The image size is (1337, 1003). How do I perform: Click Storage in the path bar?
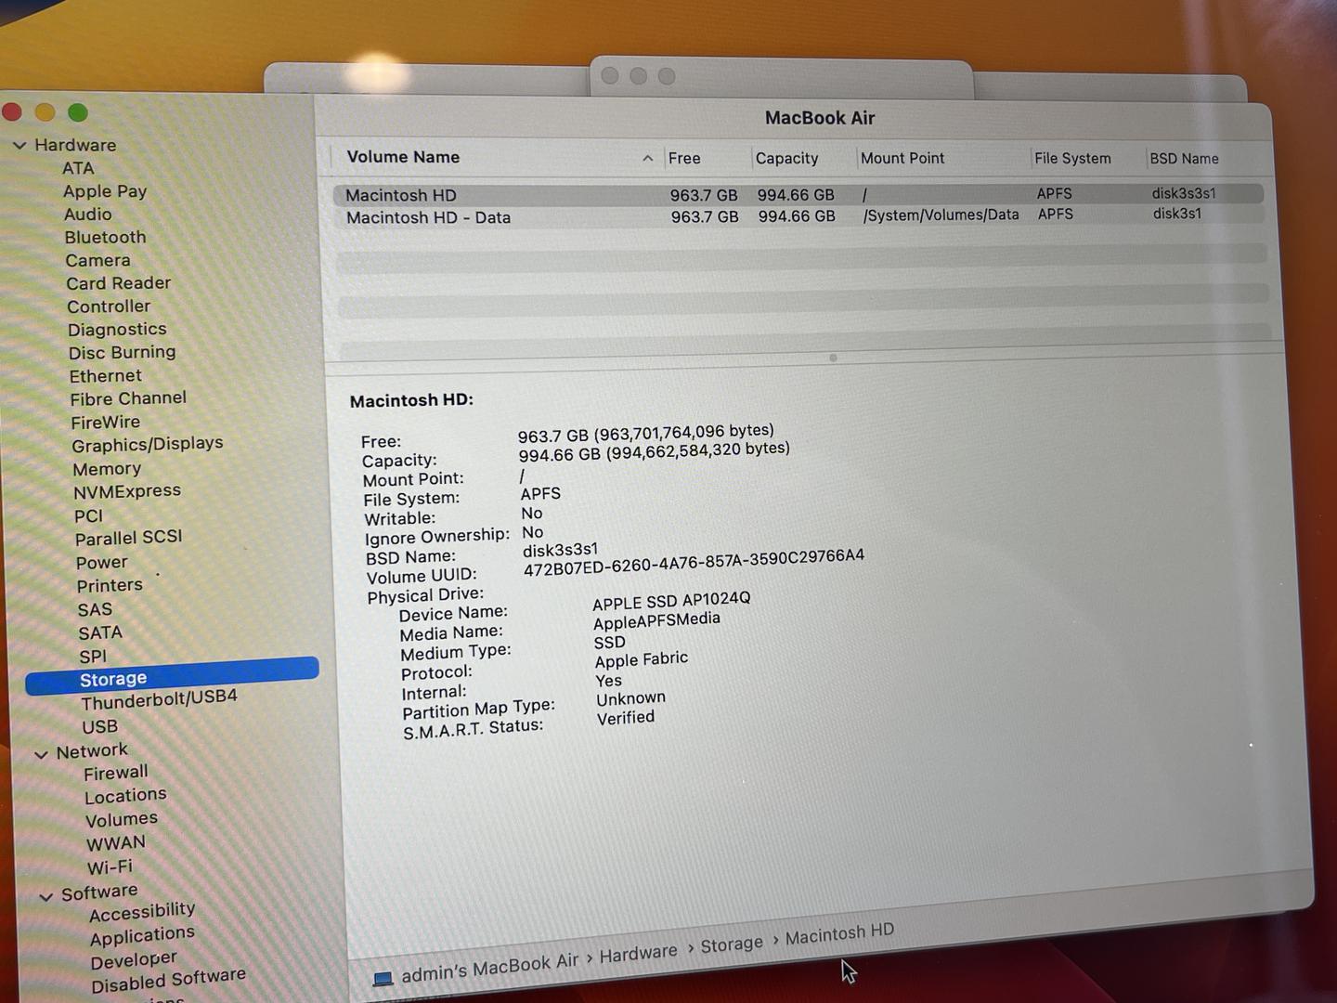coord(732,944)
